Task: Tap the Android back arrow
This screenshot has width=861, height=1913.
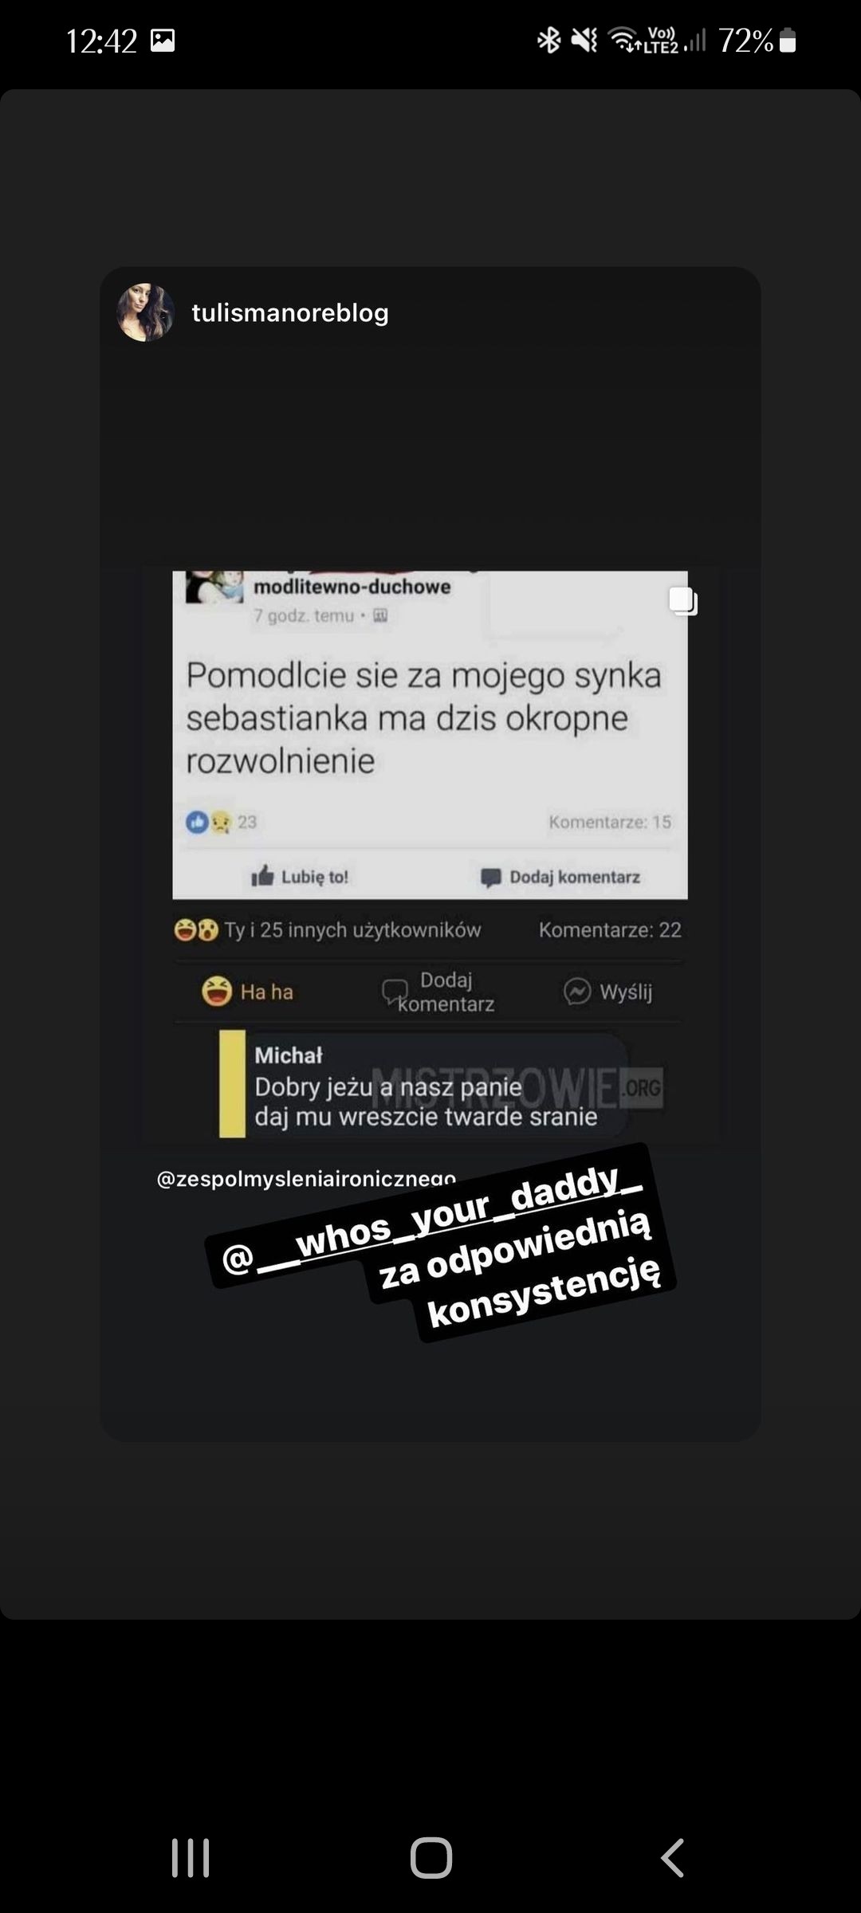Action: tap(672, 1858)
